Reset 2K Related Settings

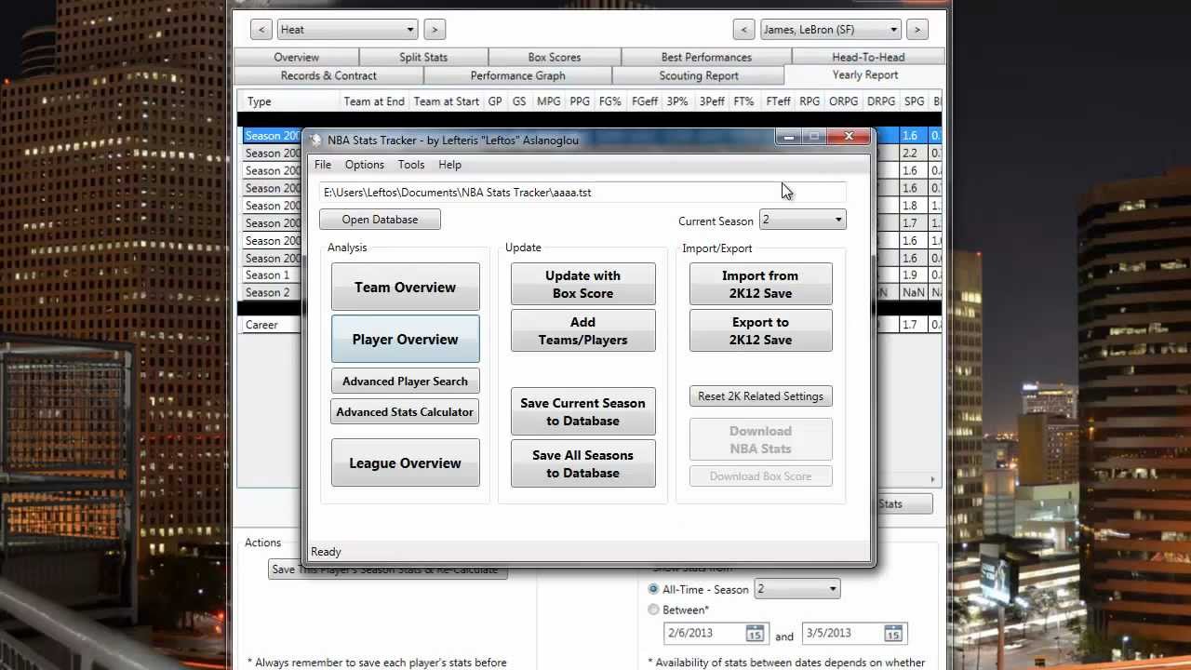tap(761, 396)
